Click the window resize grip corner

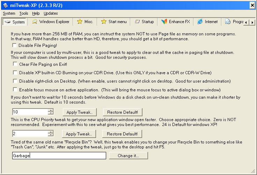[x=253, y=171]
